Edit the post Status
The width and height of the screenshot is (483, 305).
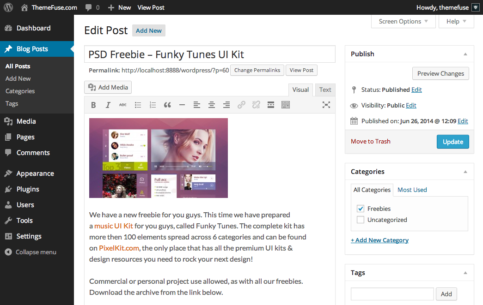pyautogui.click(x=416, y=90)
